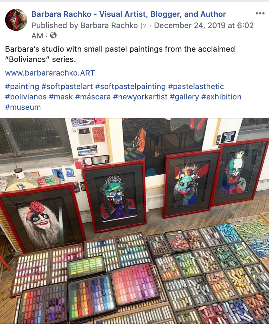
Task: Open the www.barbararachko.ART website link
Action: pos(50,73)
